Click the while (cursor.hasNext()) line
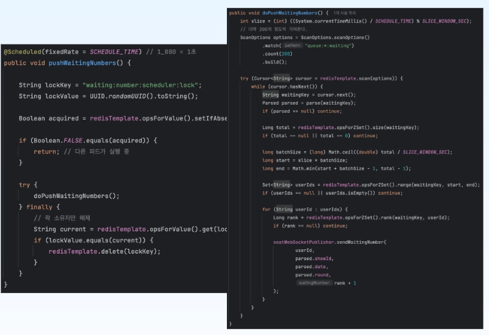The image size is (489, 335). point(287,86)
